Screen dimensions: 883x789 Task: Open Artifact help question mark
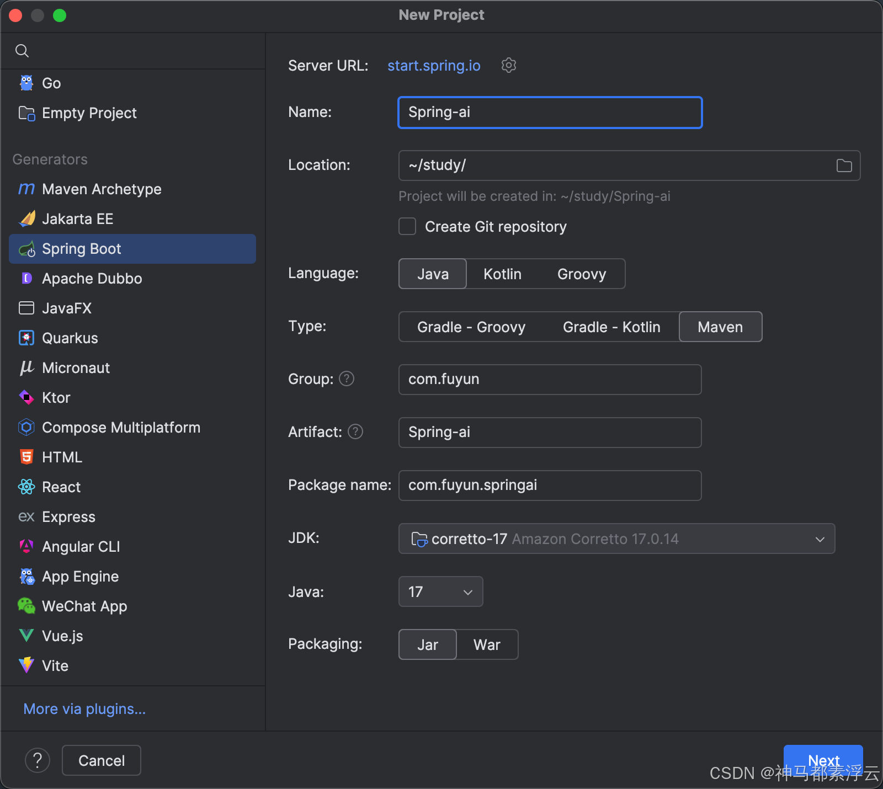(x=355, y=431)
